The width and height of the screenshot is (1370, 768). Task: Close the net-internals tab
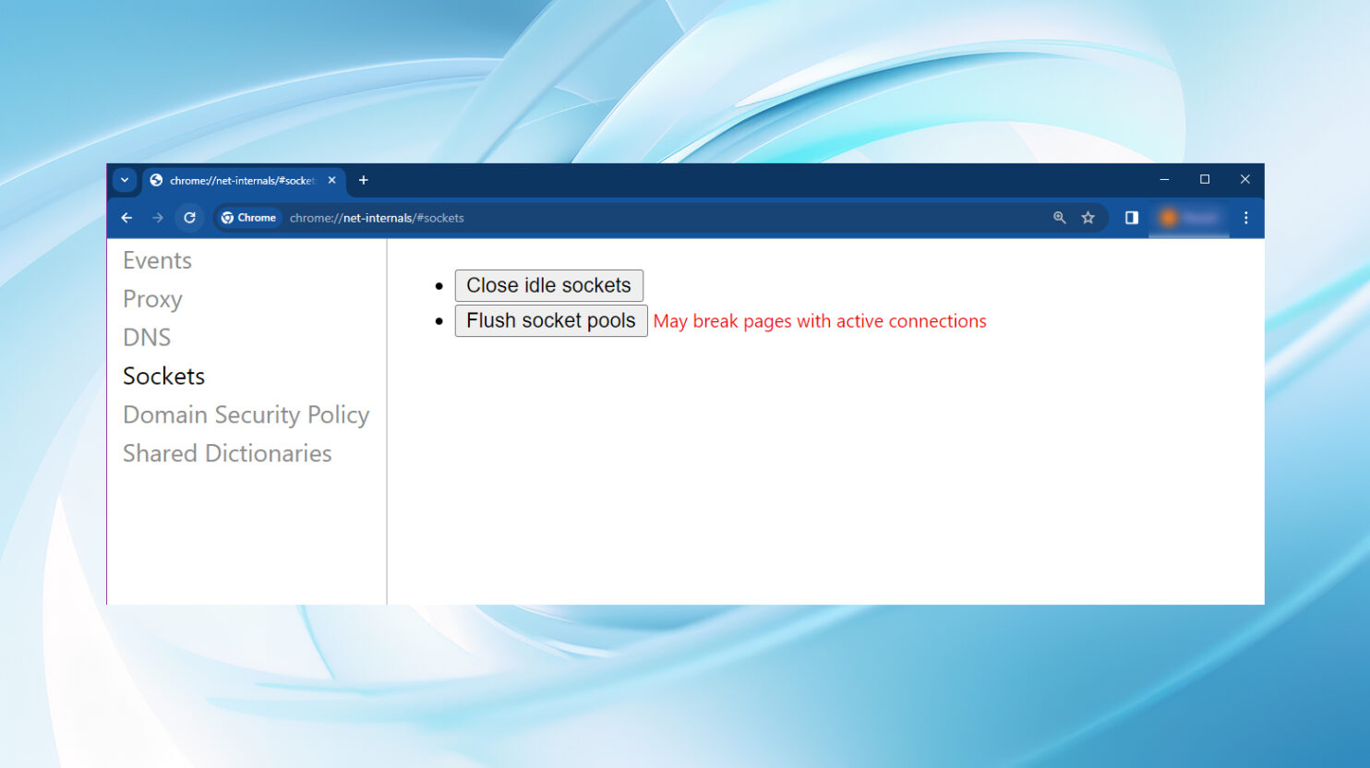click(332, 180)
